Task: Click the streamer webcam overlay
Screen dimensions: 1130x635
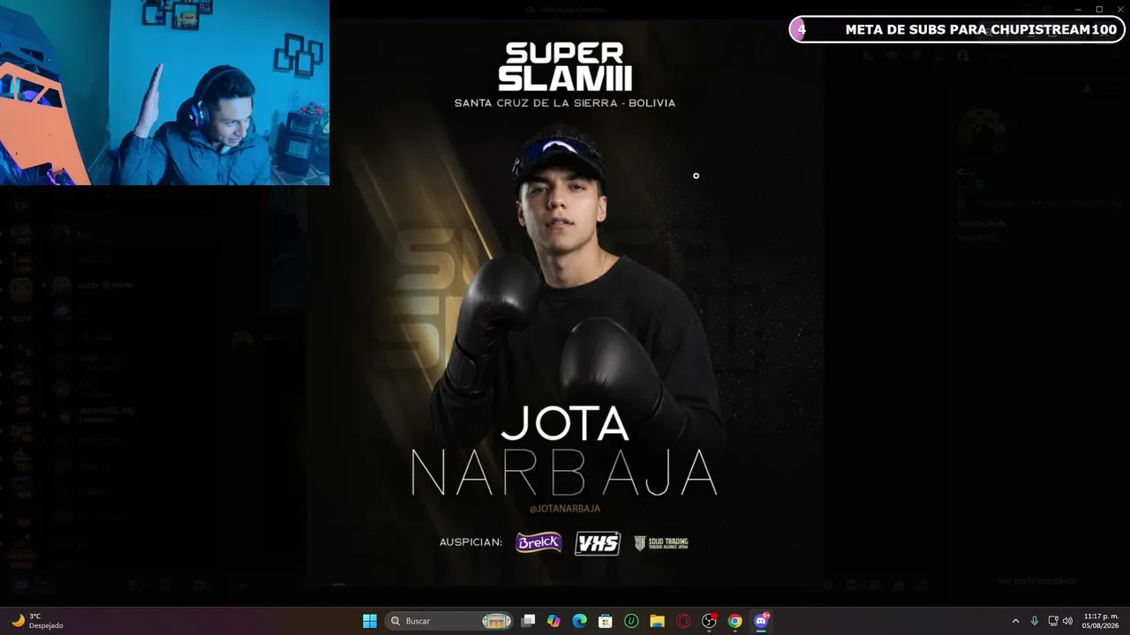Action: click(x=164, y=93)
